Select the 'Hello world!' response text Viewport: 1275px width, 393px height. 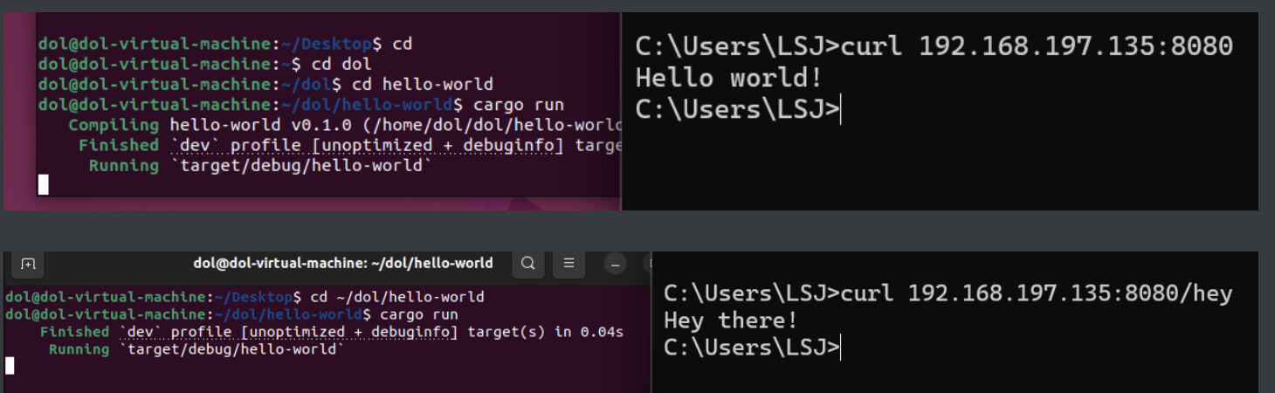pos(728,79)
